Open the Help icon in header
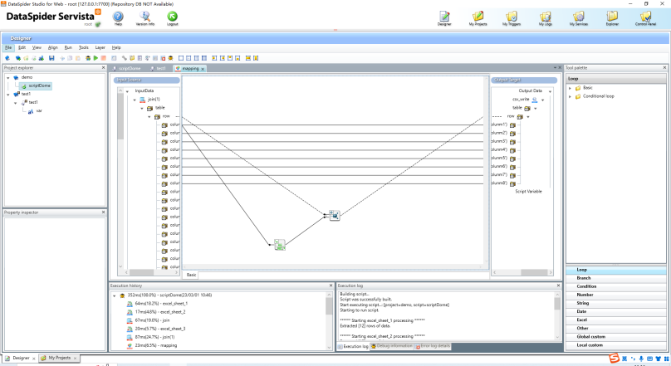Image resolution: width=671 pixels, height=366 pixels. 118,18
